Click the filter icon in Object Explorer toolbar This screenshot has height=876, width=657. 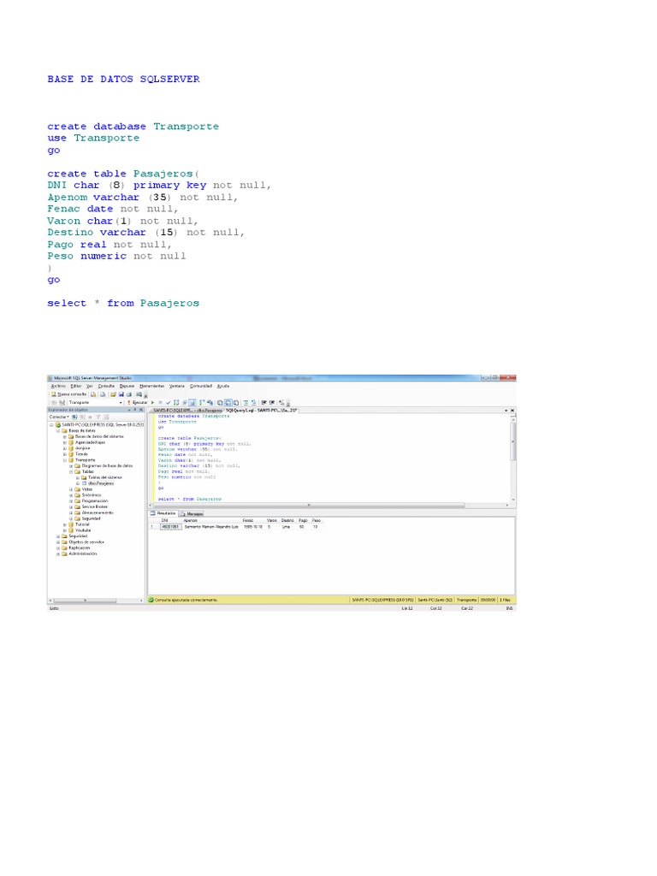tap(97, 417)
